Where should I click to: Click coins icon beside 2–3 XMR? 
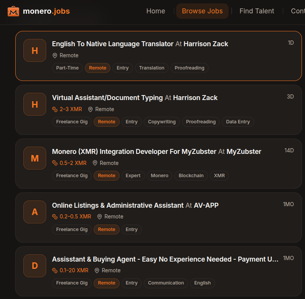click(55, 109)
